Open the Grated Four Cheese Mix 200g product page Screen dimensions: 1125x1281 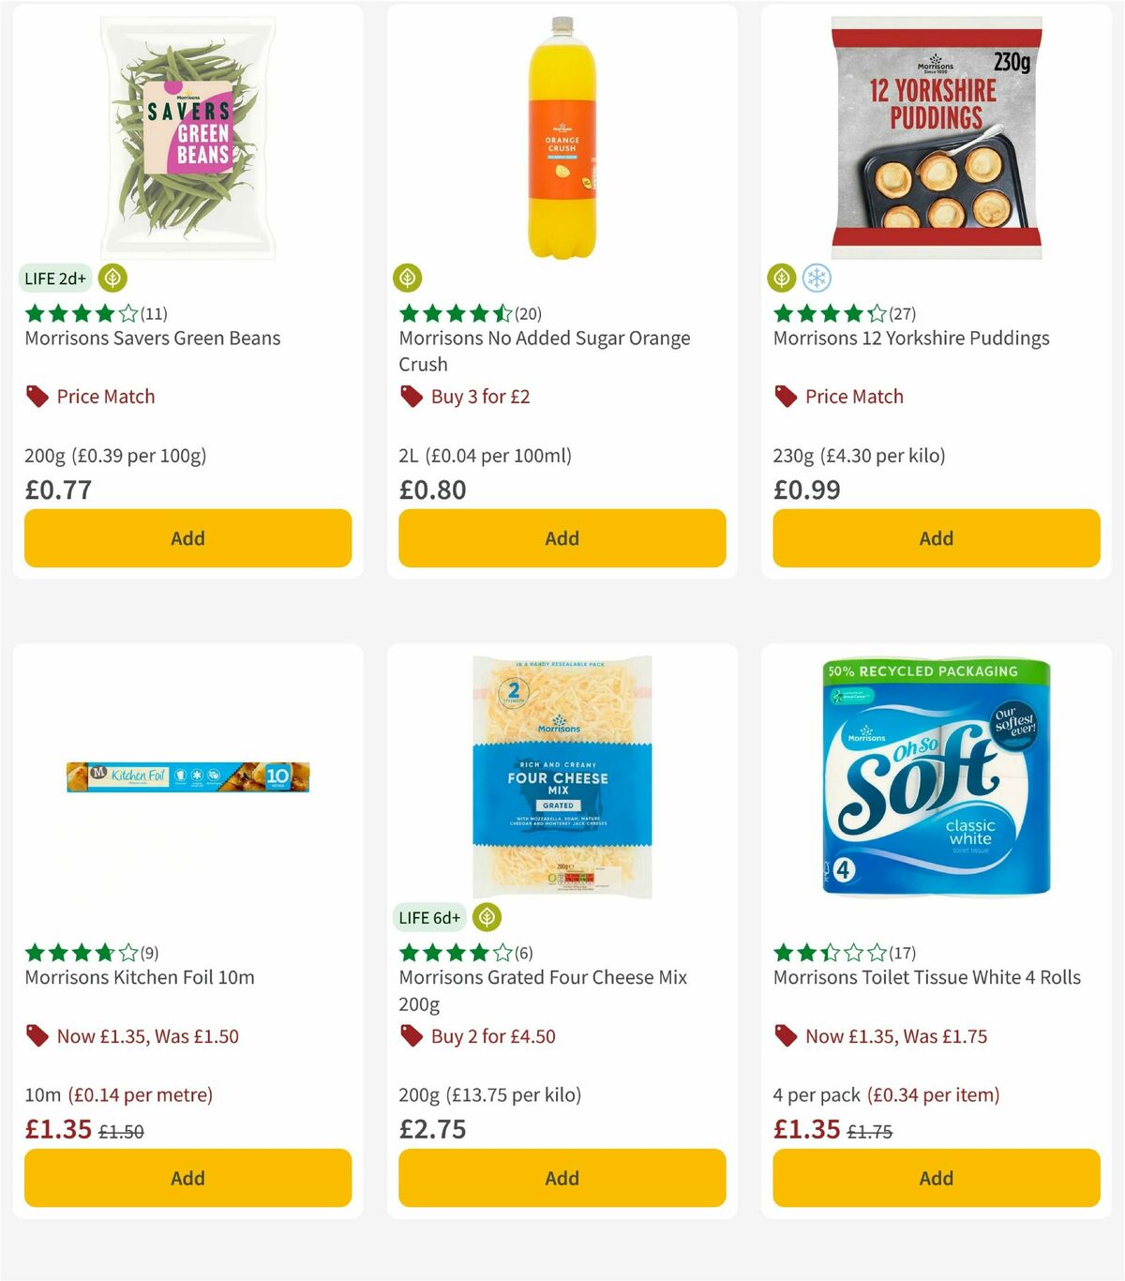coord(544,976)
